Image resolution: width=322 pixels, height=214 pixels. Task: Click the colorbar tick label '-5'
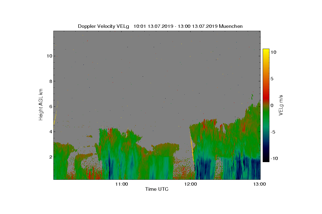[x=273, y=132]
